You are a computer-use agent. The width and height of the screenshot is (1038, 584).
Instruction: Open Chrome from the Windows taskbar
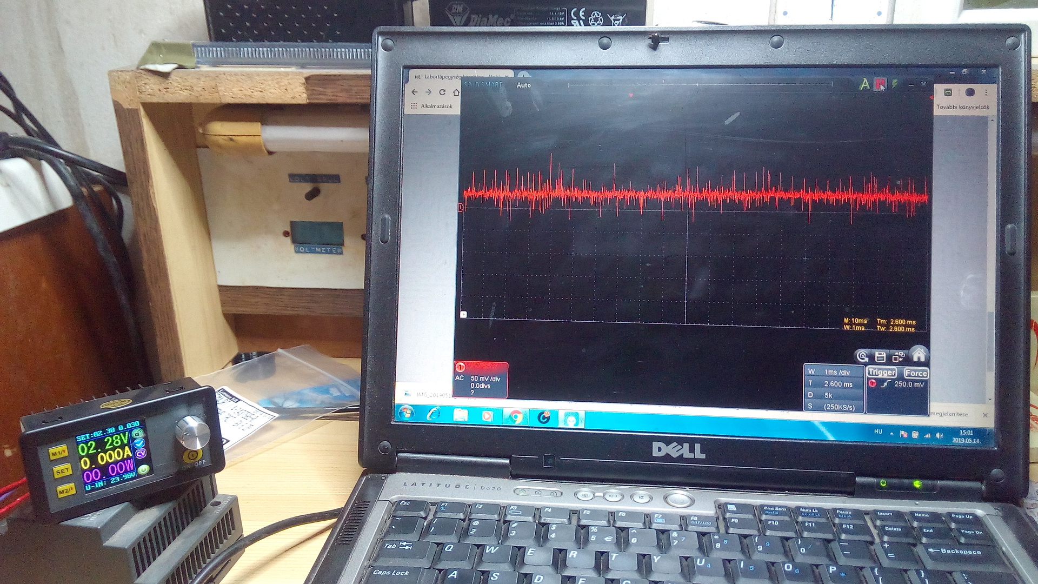pos(516,416)
